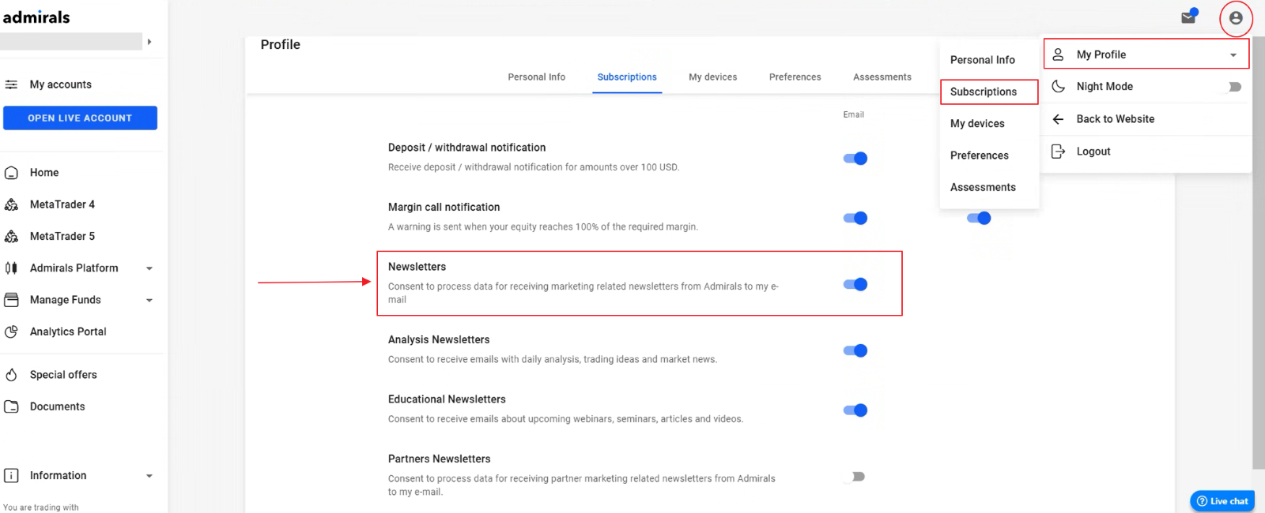Enable the Partners Newsletters toggle

855,477
